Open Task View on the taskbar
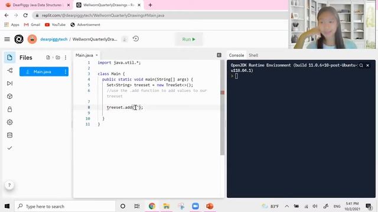This screenshot has height=212, width=378. coord(137,206)
